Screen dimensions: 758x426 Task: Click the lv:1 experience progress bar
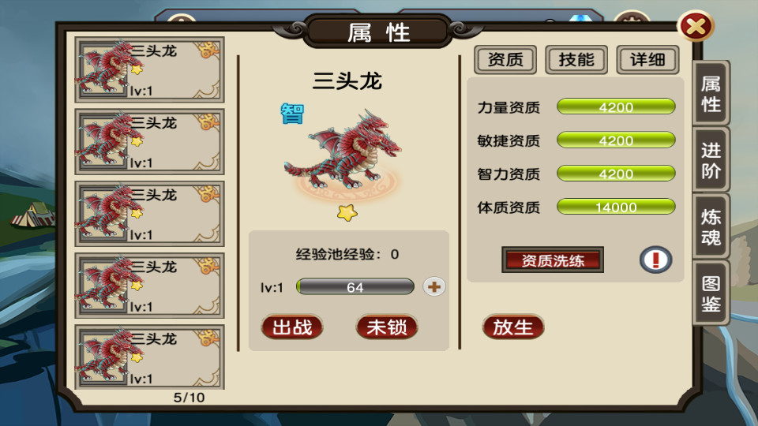coord(355,287)
